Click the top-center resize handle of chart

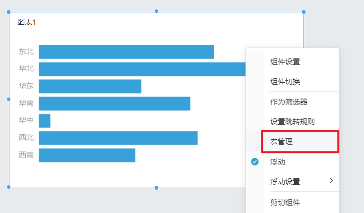[157, 11]
